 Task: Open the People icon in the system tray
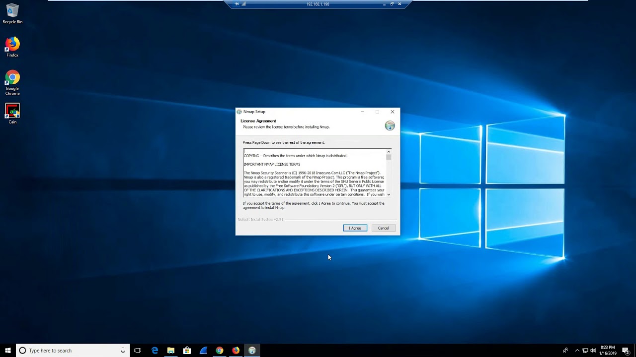[x=565, y=351]
